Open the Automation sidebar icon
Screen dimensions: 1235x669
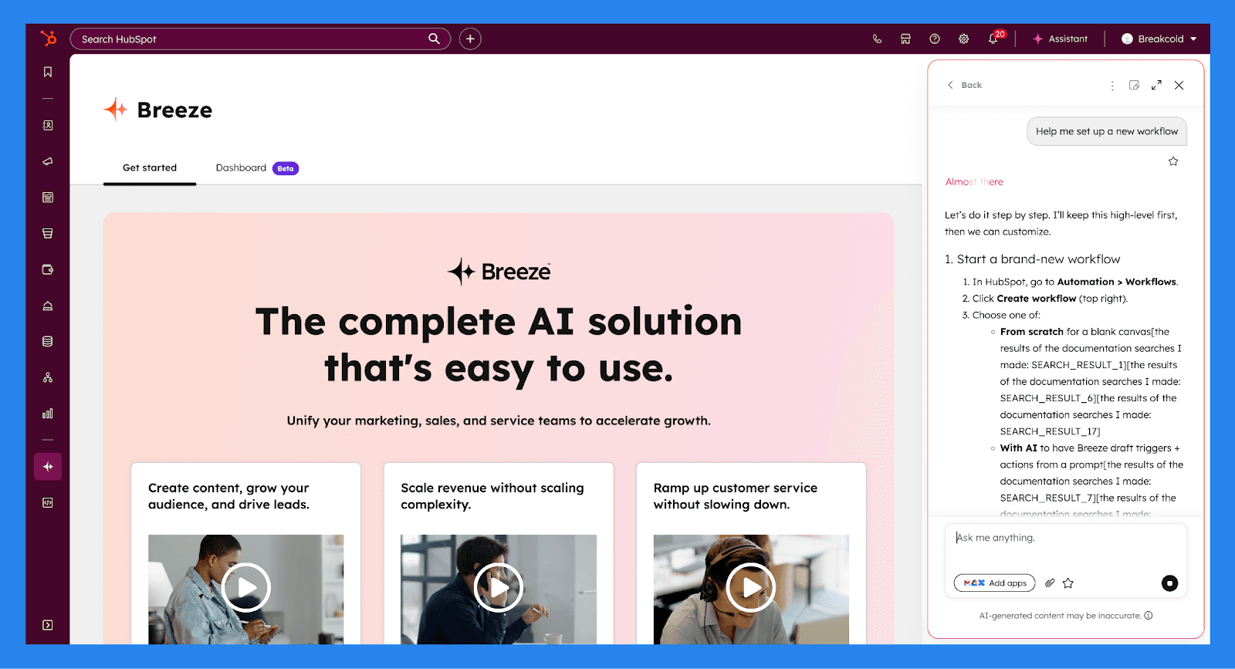[x=48, y=377]
